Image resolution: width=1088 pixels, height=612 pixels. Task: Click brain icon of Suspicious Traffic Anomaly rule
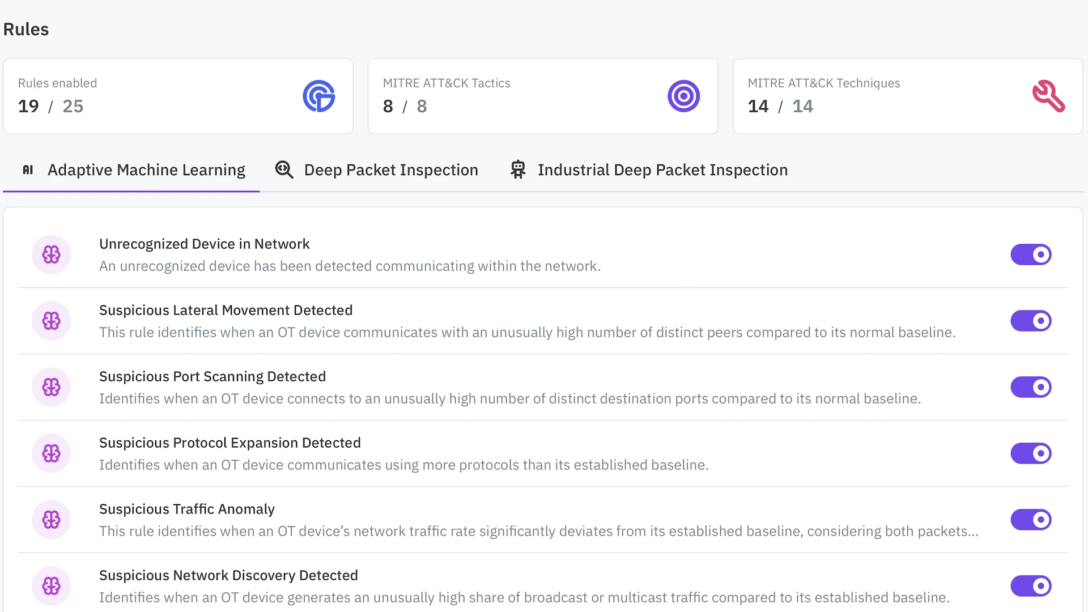tap(51, 520)
